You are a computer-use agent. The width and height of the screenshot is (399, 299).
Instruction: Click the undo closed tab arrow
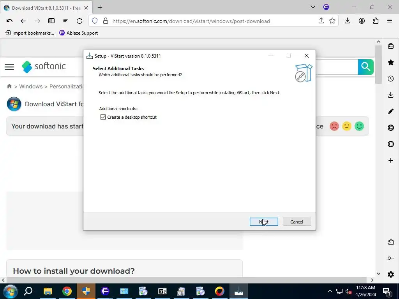[x=9, y=21]
